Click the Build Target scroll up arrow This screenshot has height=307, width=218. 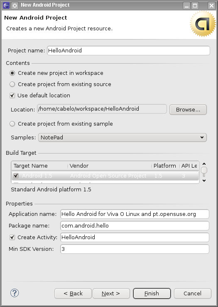coord(204,163)
